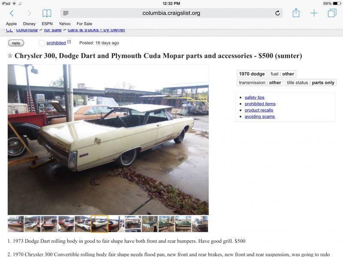Add a new tab with plus icon
343x257 pixels.
(x=314, y=13)
